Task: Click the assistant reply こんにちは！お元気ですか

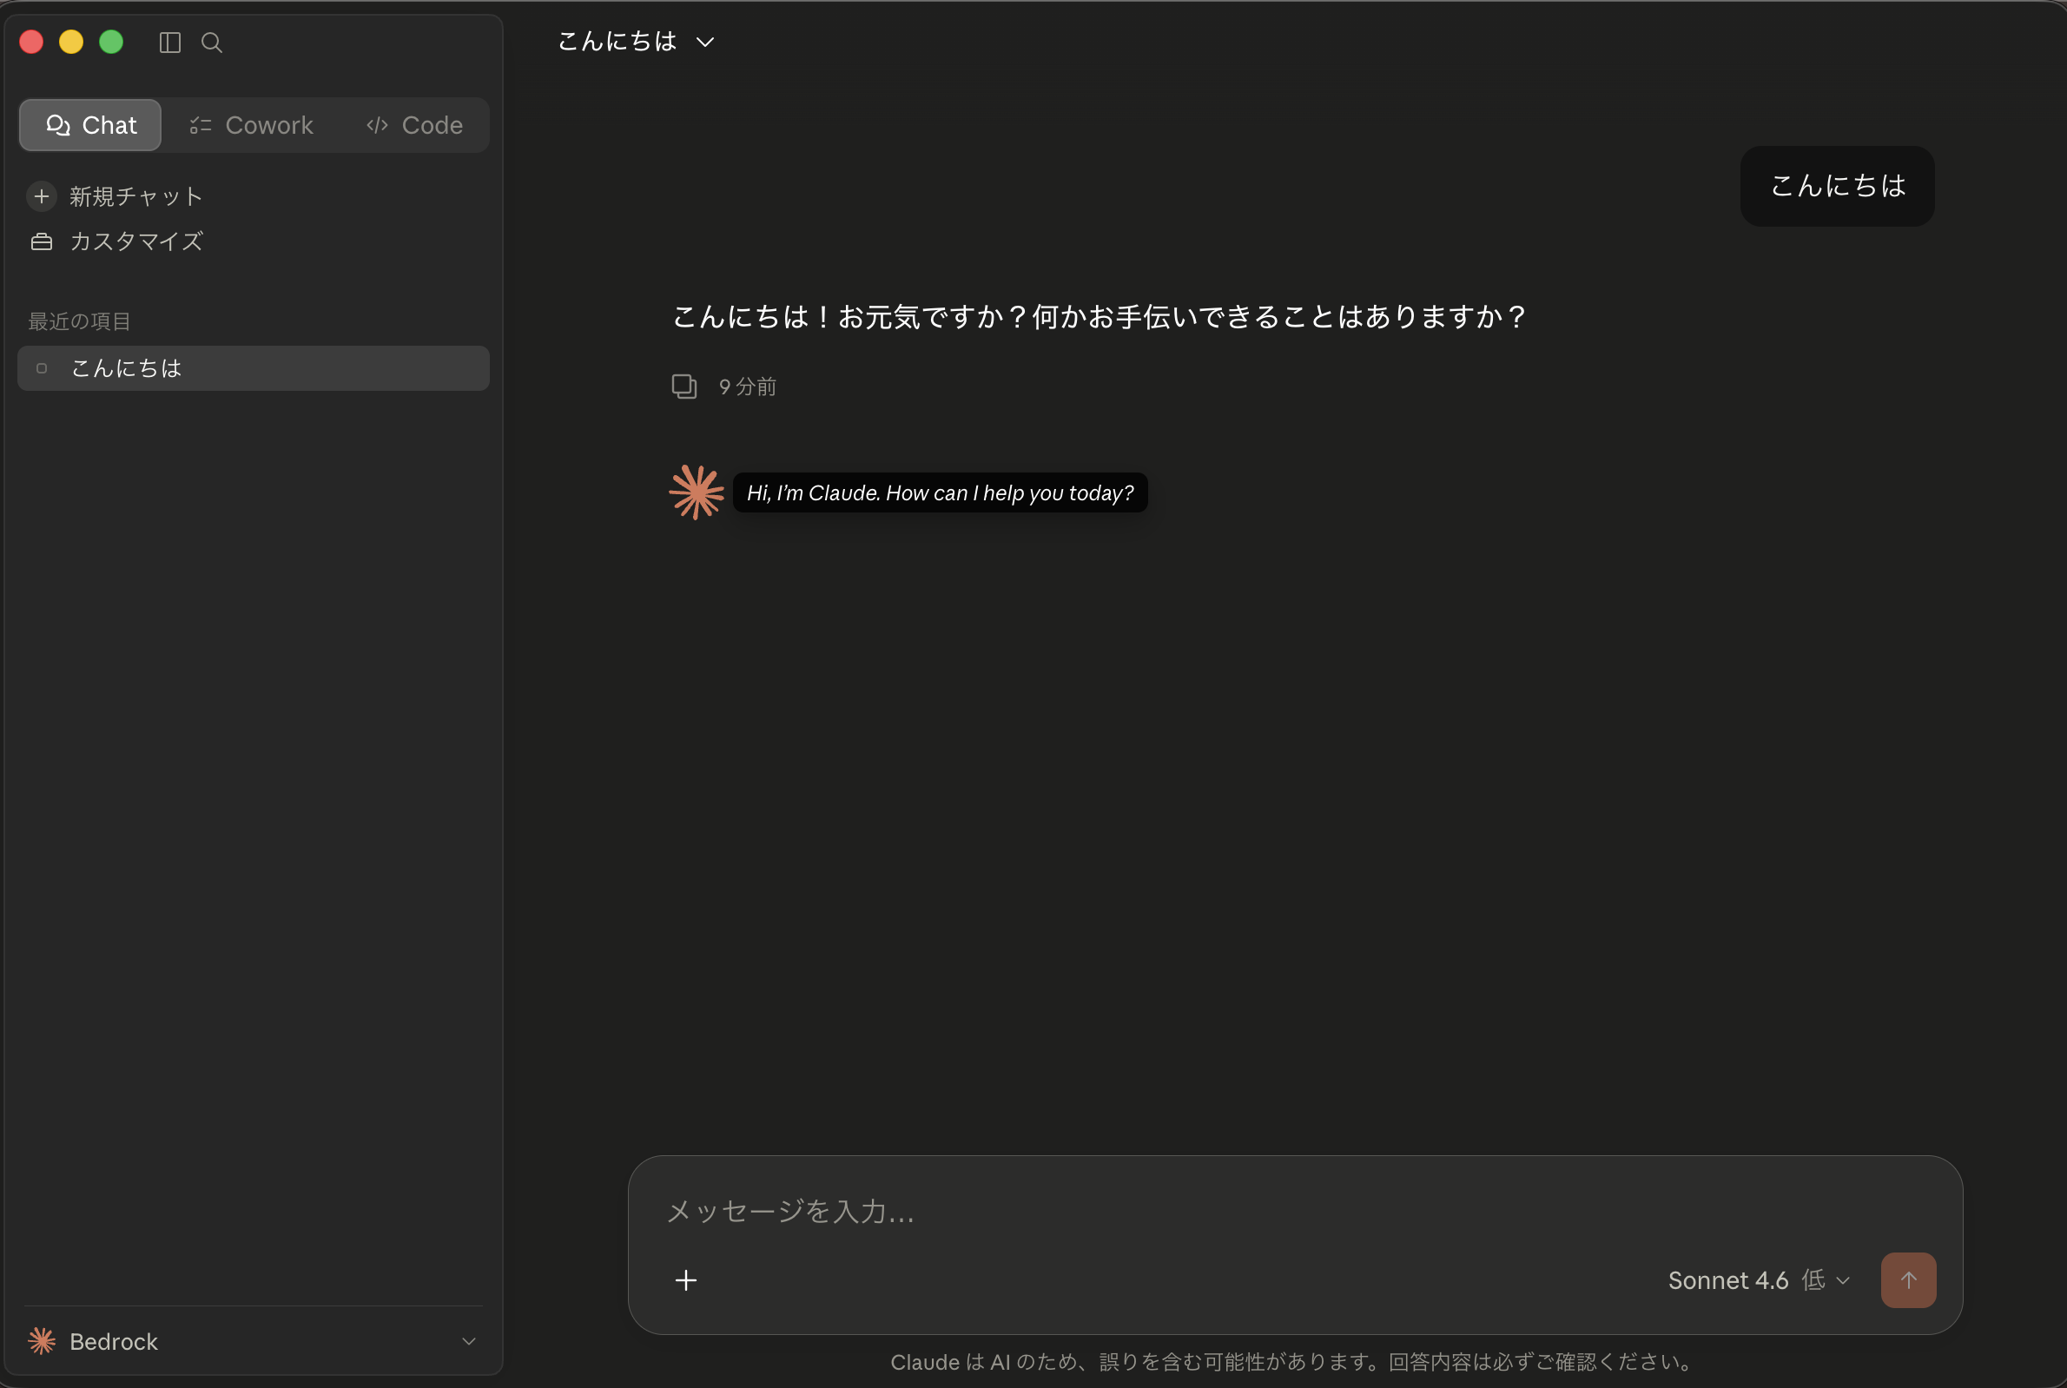Action: 1099,316
